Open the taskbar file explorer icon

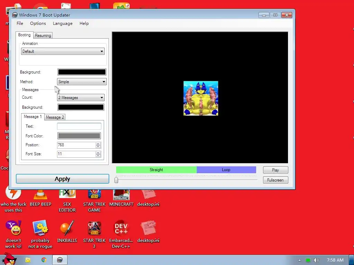point(28,260)
